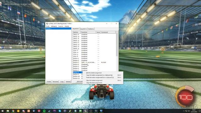The height and width of the screenshot is (113, 201).
Task: Open Skype from the taskbar
Action: [x=60, y=111]
